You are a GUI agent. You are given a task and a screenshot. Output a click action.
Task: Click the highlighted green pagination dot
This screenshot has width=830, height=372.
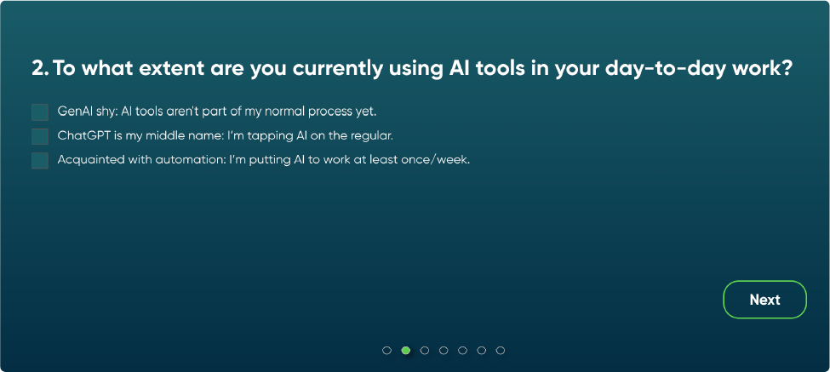click(406, 350)
